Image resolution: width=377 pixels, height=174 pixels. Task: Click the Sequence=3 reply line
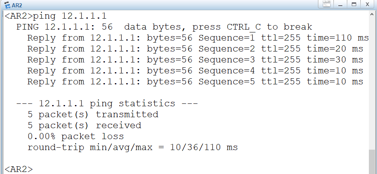[195, 60]
